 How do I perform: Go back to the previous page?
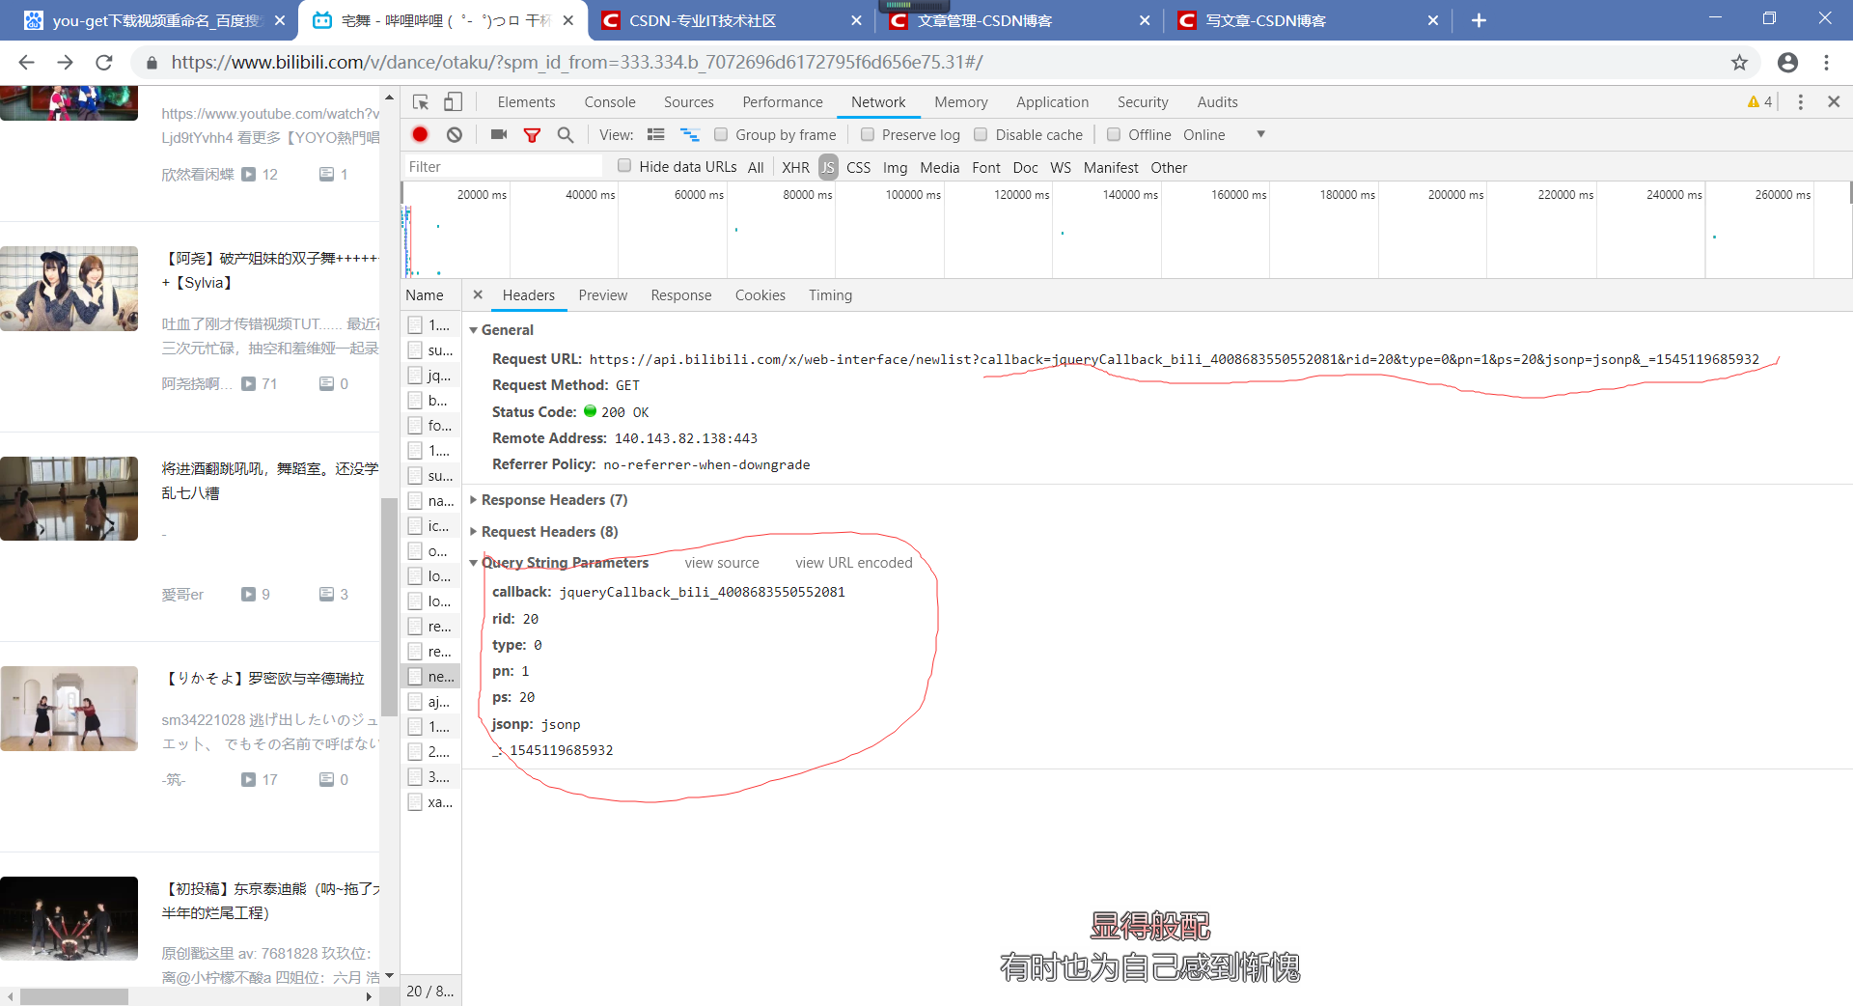(26, 63)
